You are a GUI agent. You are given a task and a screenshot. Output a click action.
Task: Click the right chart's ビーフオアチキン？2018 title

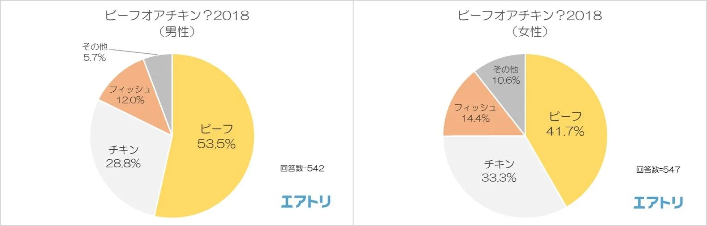pos(530,16)
